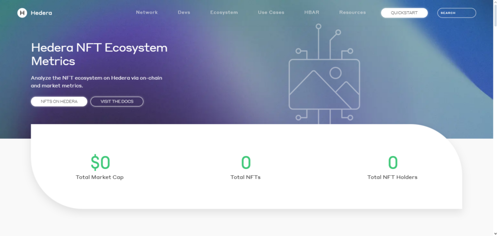This screenshot has width=498, height=236.
Task: Open the Network menu
Action: tap(147, 12)
